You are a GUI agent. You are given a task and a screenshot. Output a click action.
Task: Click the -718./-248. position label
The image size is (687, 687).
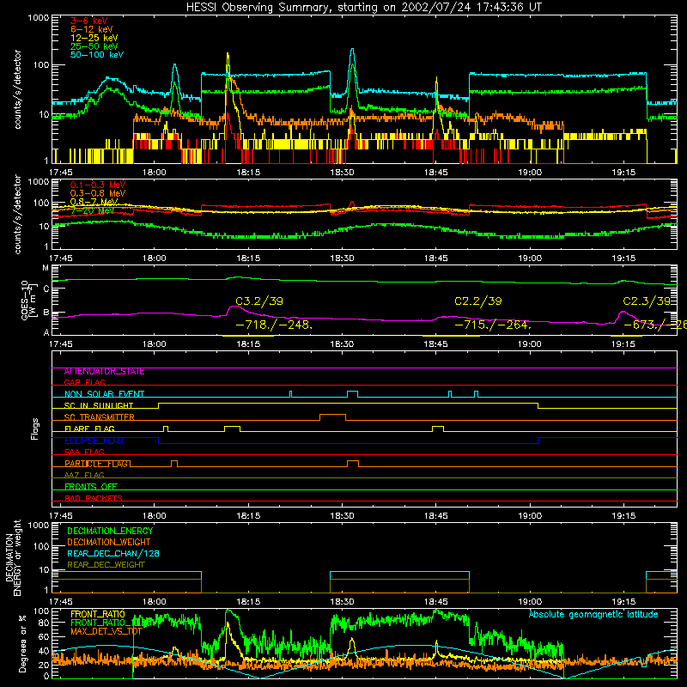274,325
